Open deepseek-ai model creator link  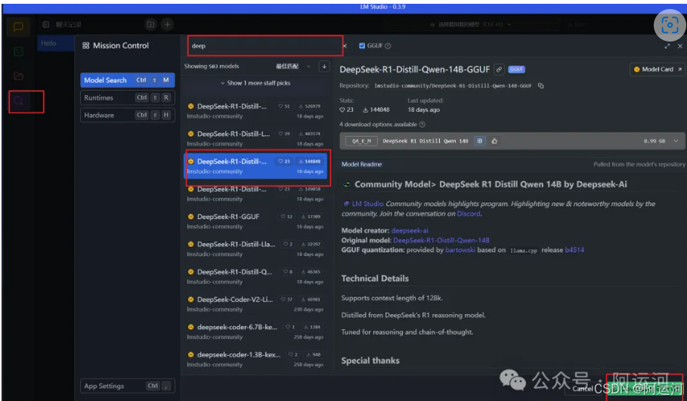(410, 230)
